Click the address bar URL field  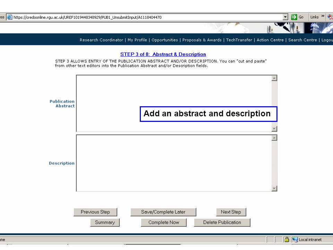[x=147, y=17]
